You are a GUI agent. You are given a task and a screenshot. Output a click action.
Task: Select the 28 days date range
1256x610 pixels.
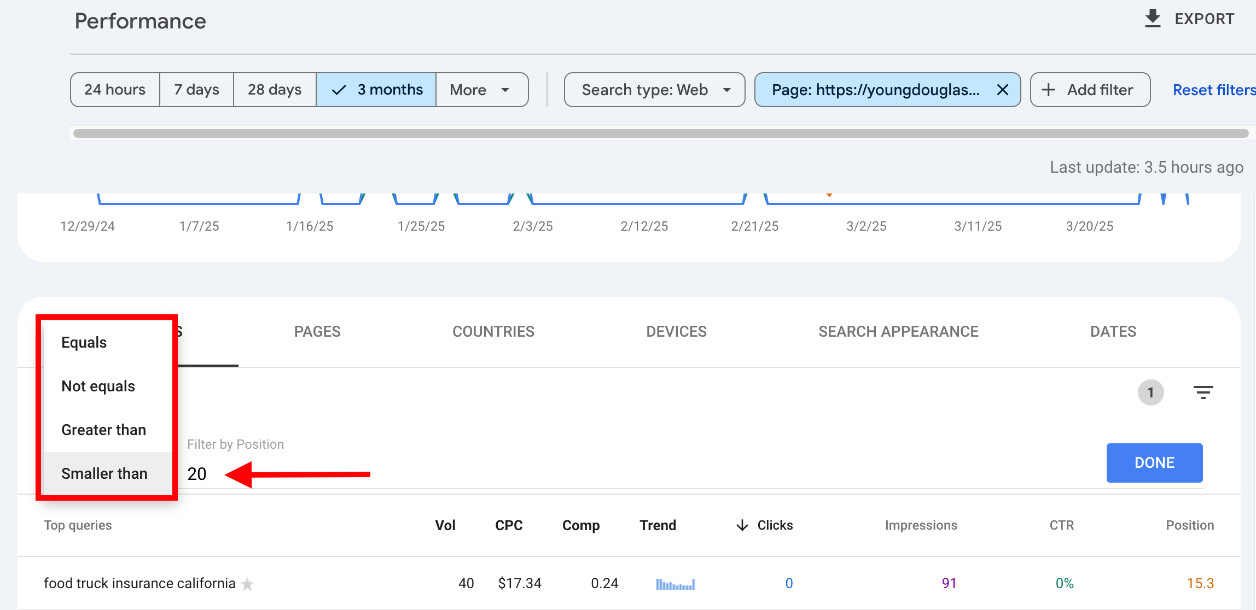[275, 90]
